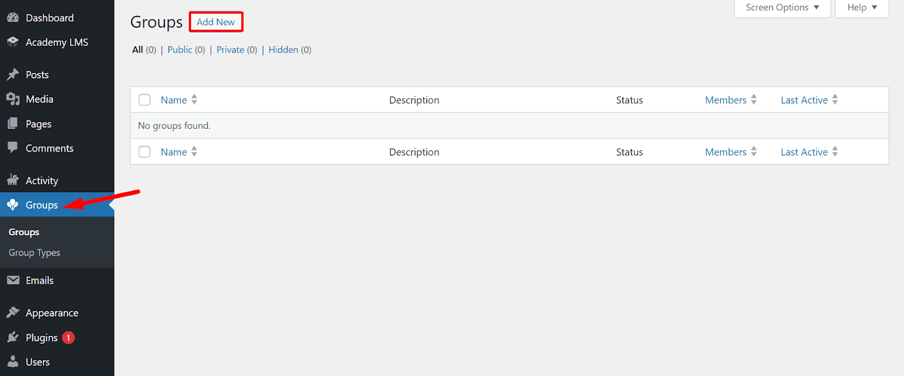Open Academy LMS via its graduation cap icon
The height and width of the screenshot is (376, 904).
(12, 42)
